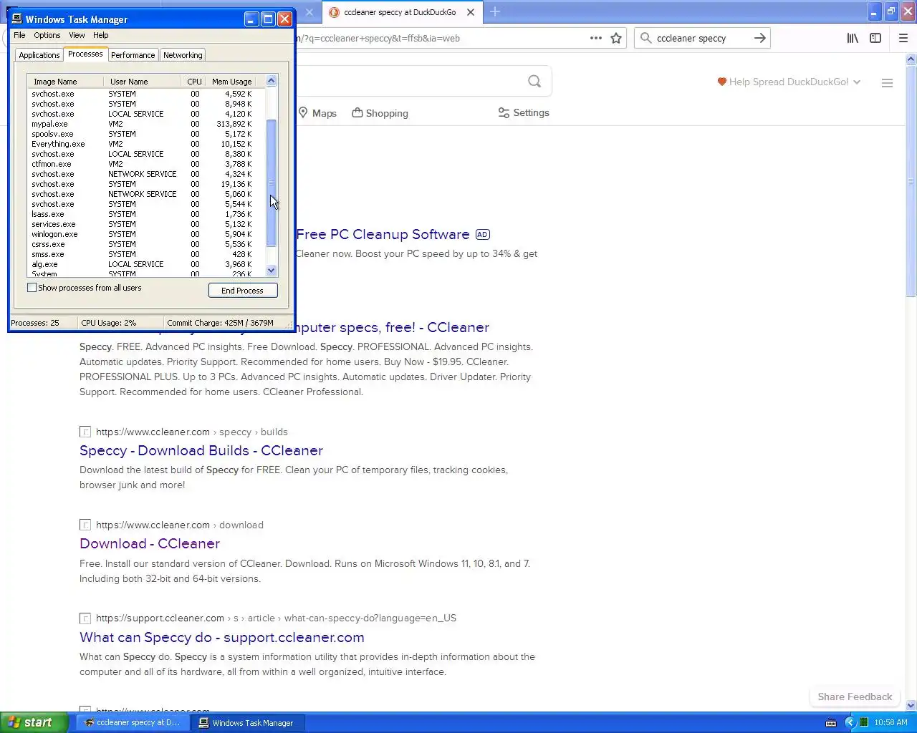Switch to the Applications tab
The image size is (917, 733).
point(39,55)
